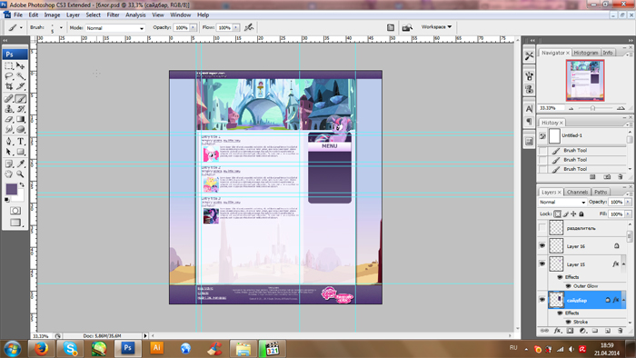
Task: Select the History Brush tool
Action: [x=20, y=109]
